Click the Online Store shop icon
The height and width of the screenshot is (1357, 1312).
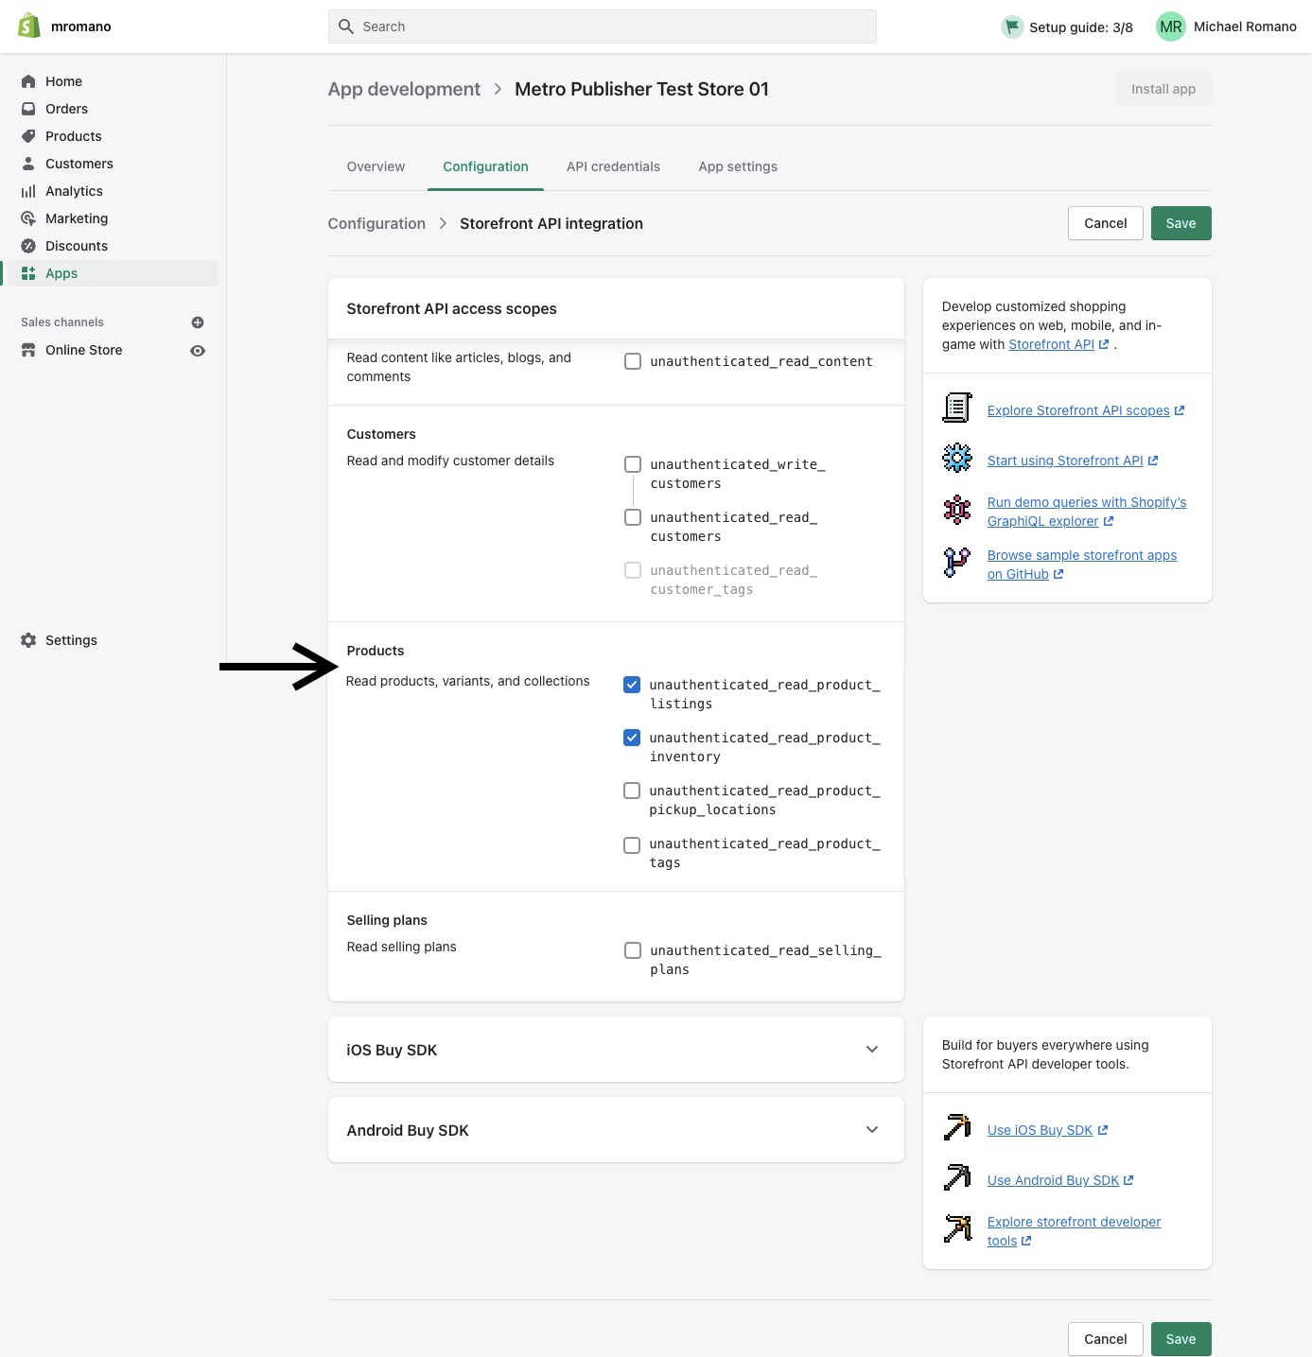click(28, 350)
